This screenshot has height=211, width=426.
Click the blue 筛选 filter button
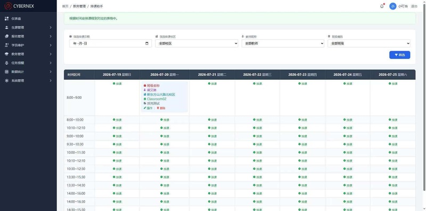coord(400,55)
